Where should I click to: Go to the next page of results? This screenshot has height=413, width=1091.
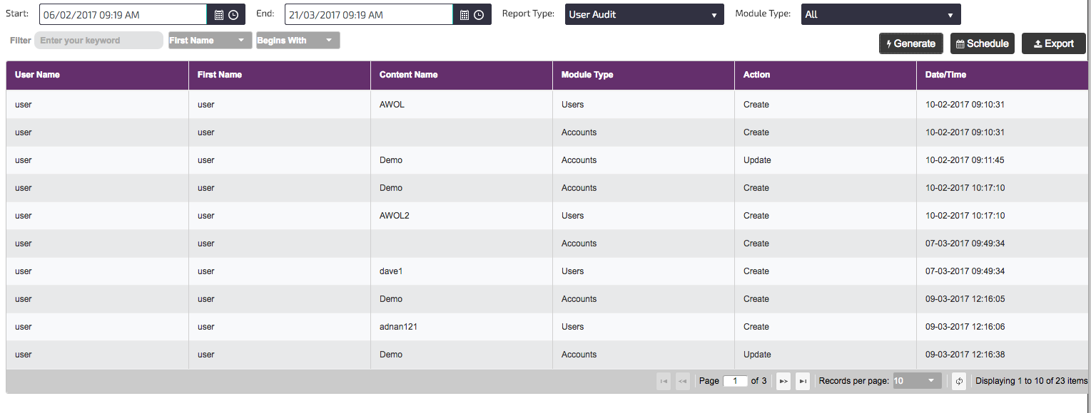(x=783, y=382)
